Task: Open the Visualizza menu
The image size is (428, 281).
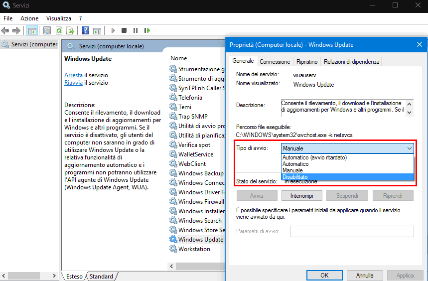Action: (x=59, y=18)
